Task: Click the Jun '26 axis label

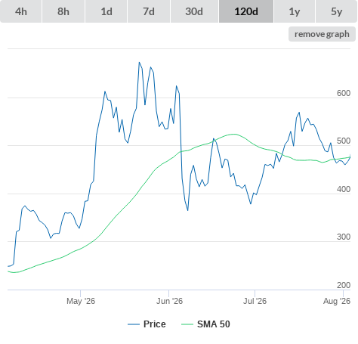Action: 169,301
